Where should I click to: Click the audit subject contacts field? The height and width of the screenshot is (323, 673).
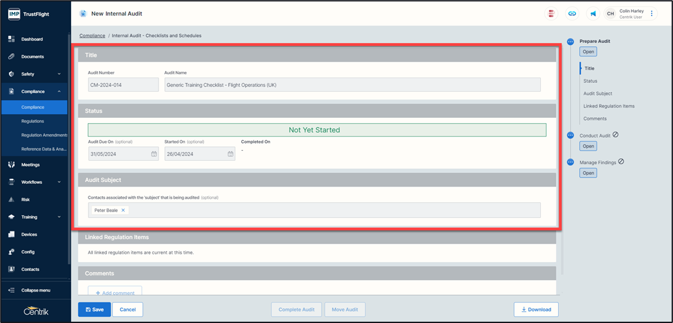coord(314,210)
